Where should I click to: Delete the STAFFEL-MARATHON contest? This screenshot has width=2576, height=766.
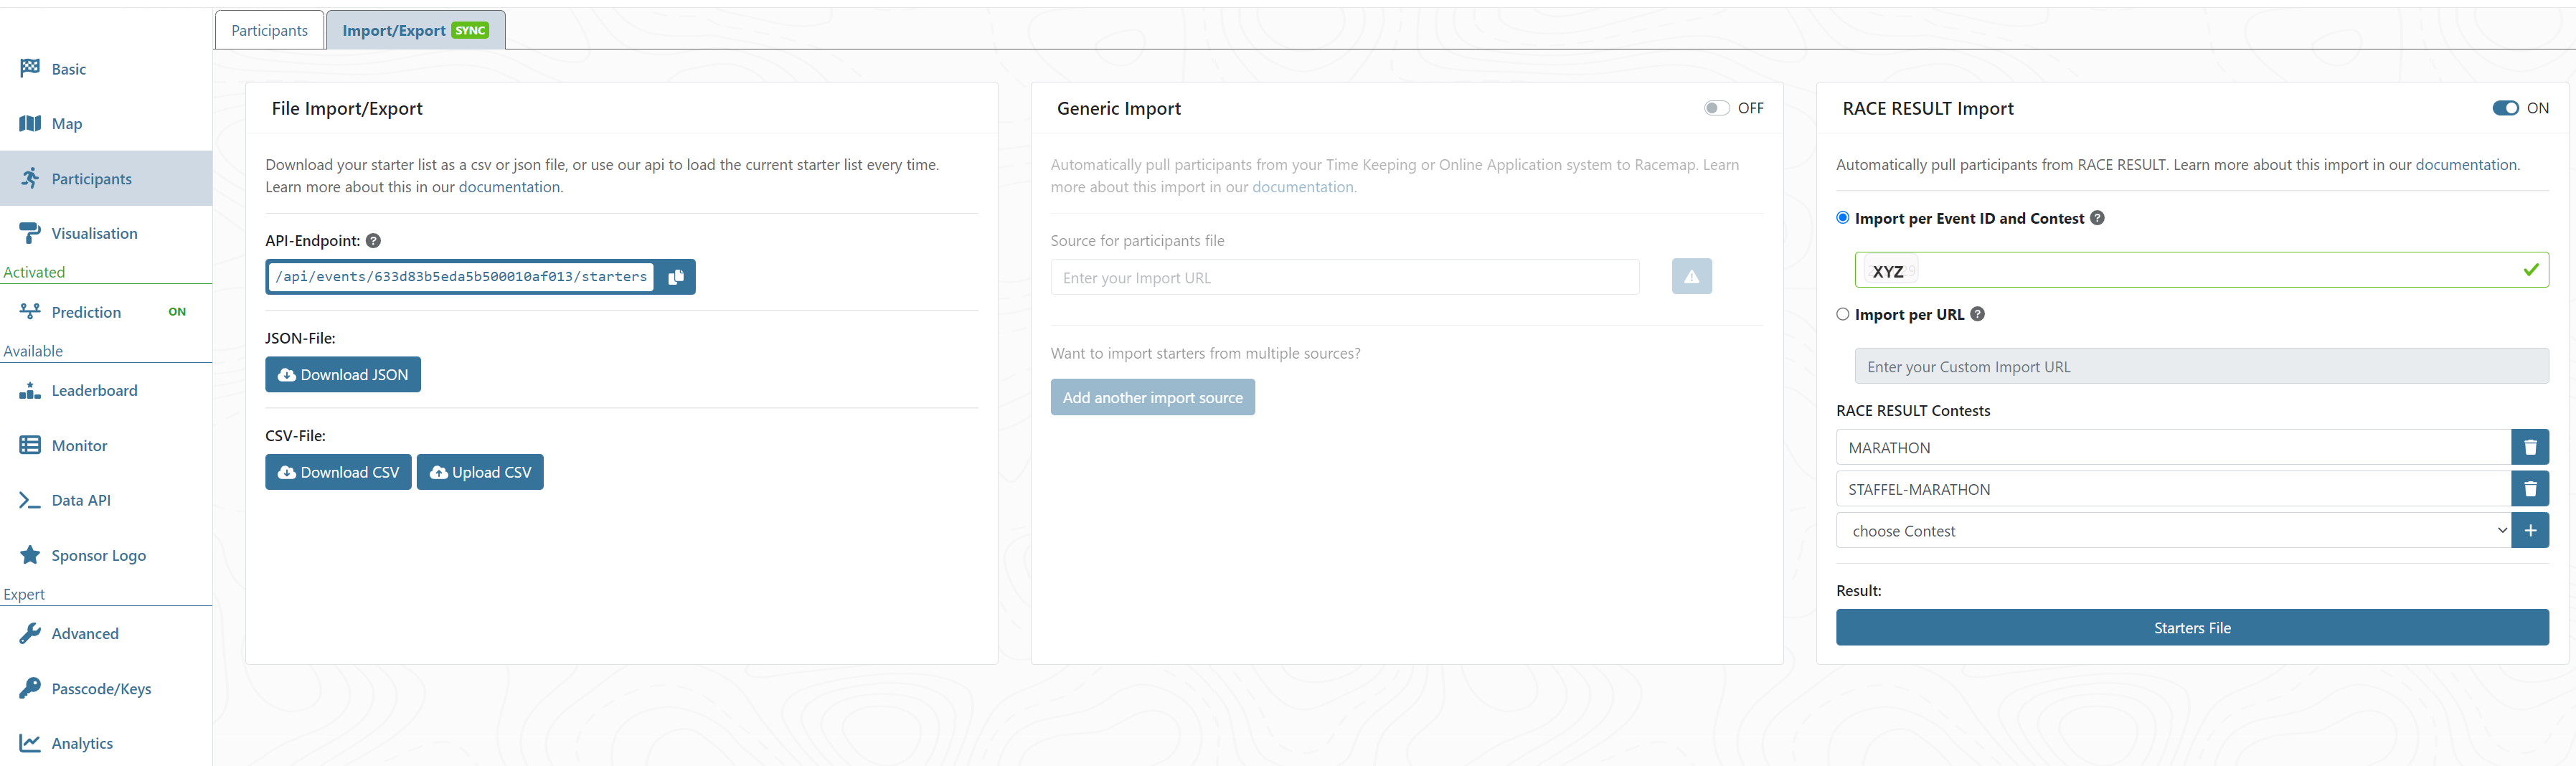[x=2530, y=489]
